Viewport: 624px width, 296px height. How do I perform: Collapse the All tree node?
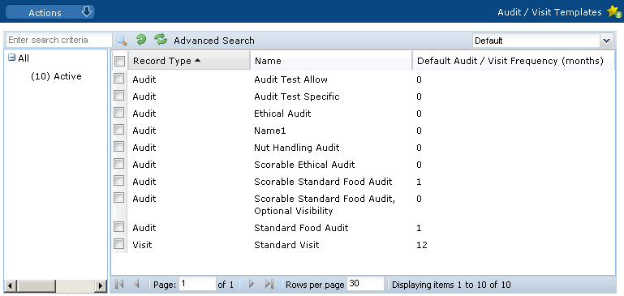pos(12,58)
